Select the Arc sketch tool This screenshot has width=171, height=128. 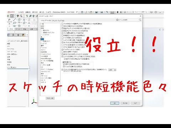click(x=19, y=23)
